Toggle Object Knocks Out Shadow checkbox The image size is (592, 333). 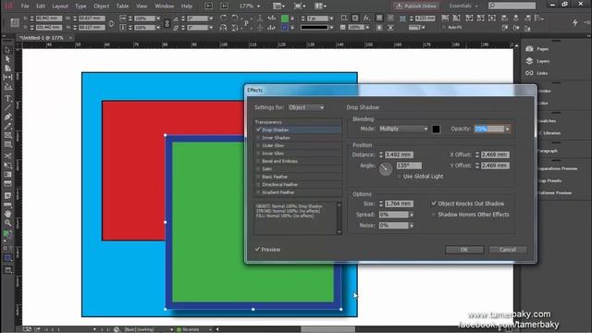tap(434, 203)
